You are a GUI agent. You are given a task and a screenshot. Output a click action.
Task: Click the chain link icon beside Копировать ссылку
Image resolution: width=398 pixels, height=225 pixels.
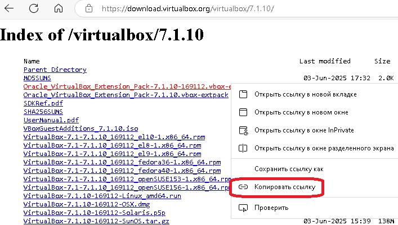[x=243, y=187]
